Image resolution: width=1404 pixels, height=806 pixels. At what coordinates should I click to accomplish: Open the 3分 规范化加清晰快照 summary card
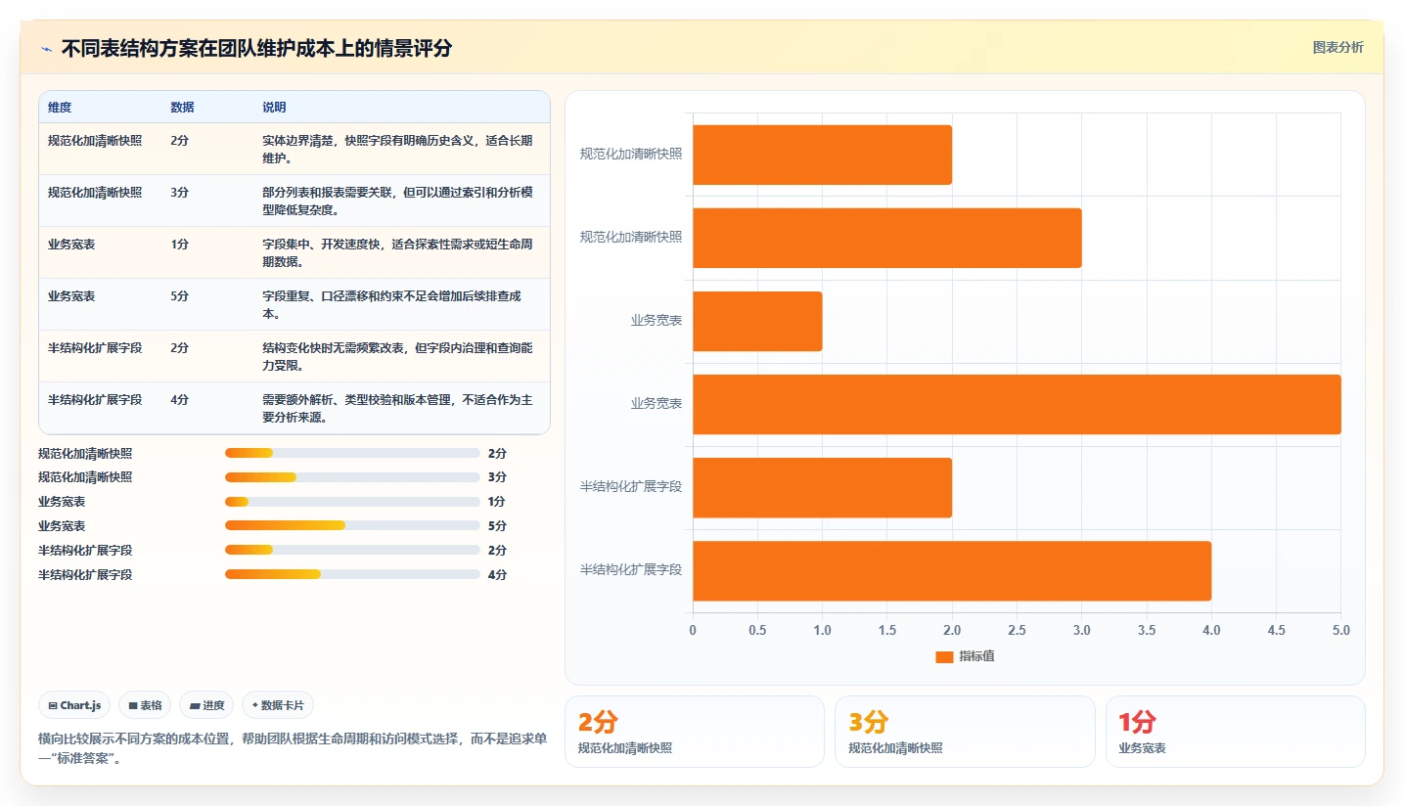[x=965, y=732]
